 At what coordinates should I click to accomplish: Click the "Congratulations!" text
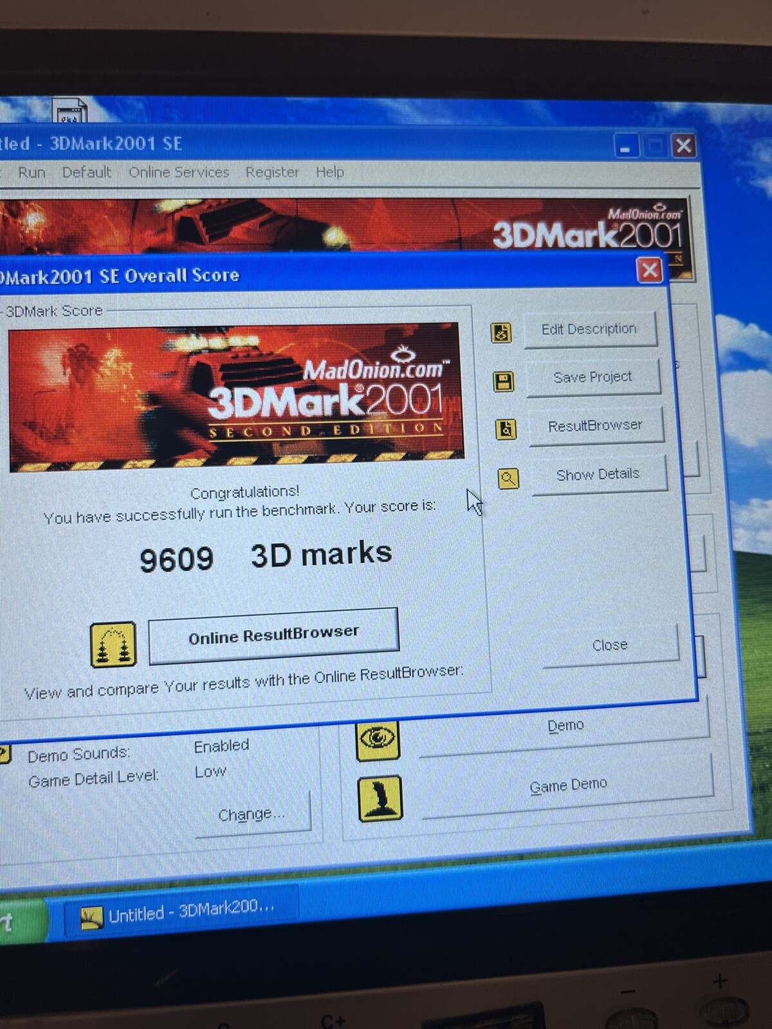pos(244,493)
